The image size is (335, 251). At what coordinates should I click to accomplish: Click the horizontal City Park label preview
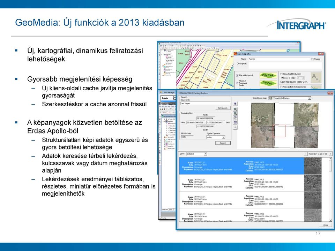click(268, 75)
